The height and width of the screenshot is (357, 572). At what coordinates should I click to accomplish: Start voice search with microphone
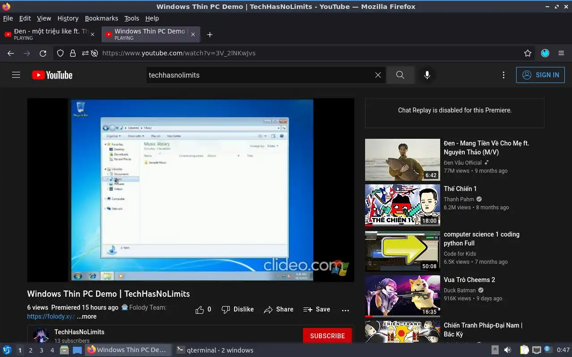(427, 75)
